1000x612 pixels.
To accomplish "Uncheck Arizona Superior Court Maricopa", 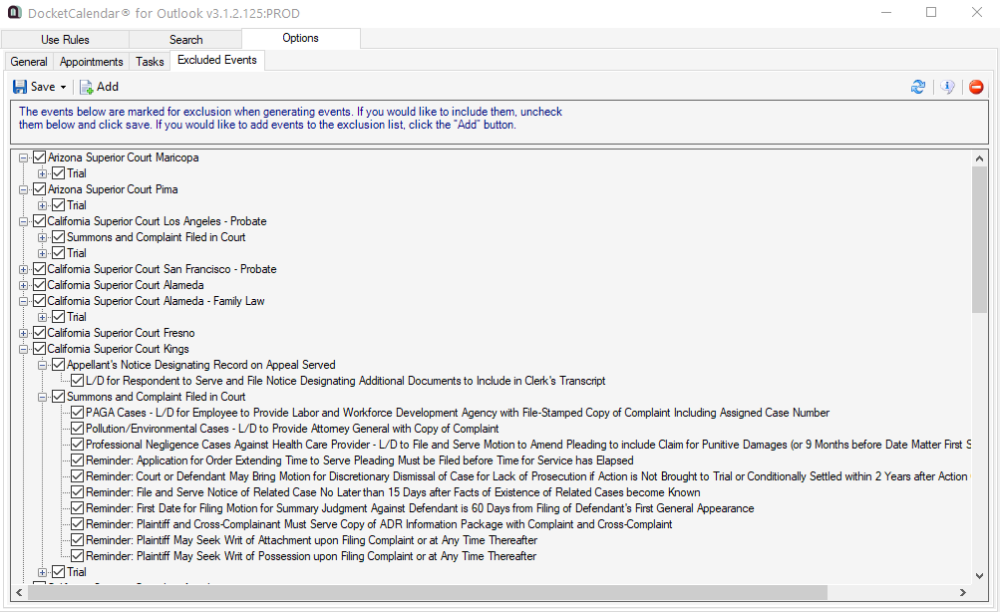I will 40,157.
